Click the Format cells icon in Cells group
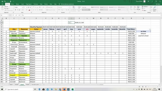This screenshot has width=162, height=91. tap(138, 8)
